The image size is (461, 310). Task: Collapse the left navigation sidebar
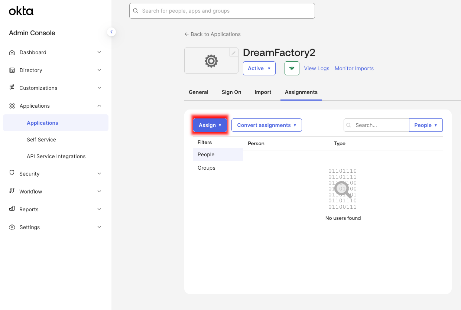point(111,32)
